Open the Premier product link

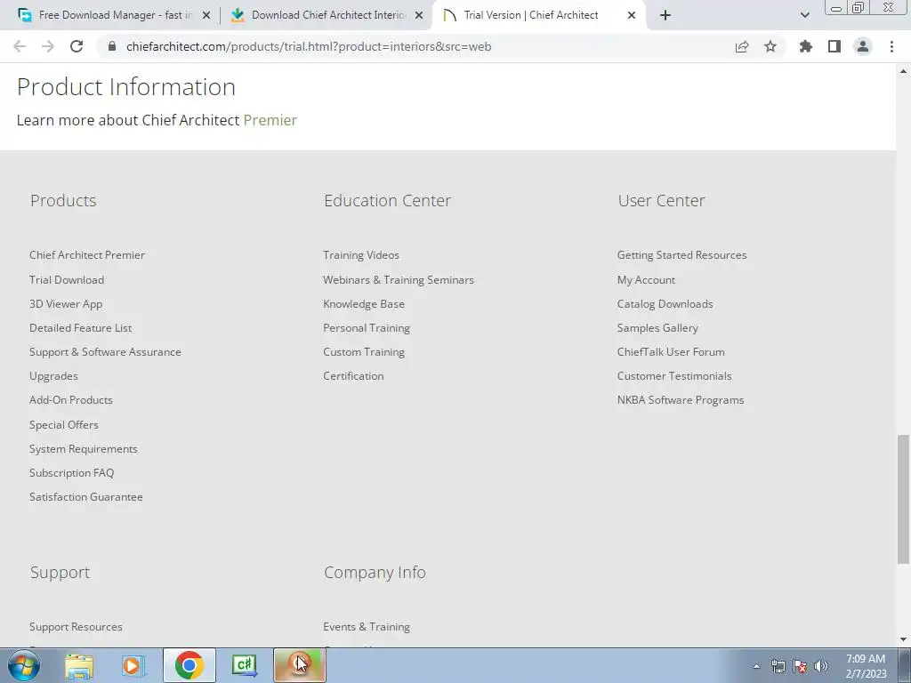[x=270, y=120]
